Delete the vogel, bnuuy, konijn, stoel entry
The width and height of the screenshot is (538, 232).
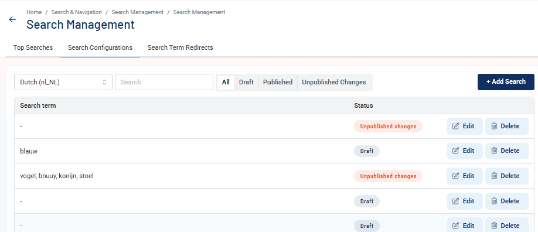click(x=506, y=176)
